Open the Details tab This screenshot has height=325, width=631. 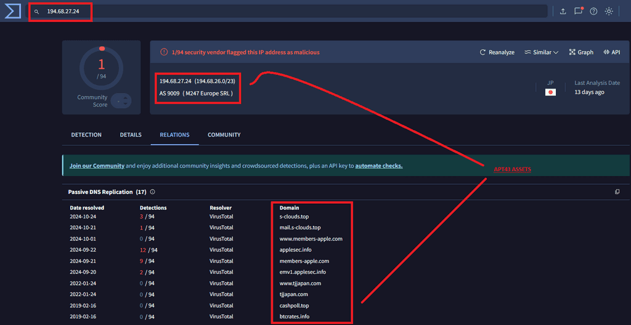coord(131,135)
